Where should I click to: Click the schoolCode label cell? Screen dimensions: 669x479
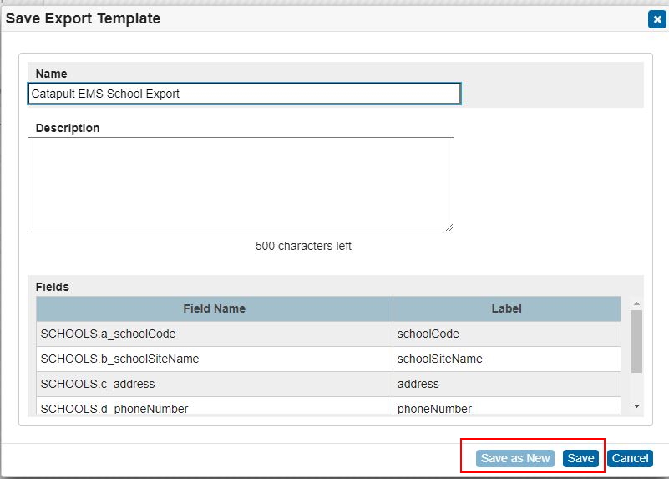(x=506, y=334)
